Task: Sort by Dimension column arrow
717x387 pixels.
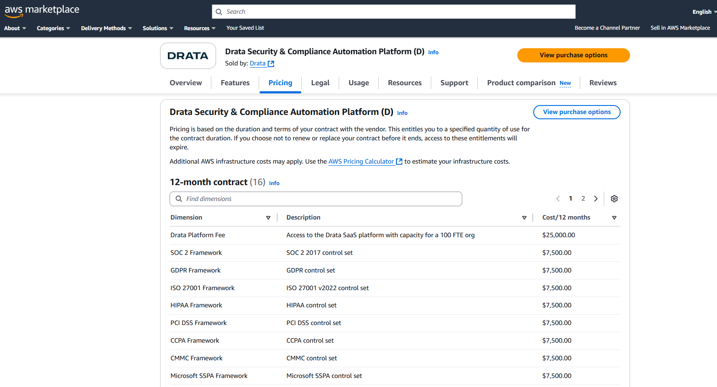Action: 268,218
